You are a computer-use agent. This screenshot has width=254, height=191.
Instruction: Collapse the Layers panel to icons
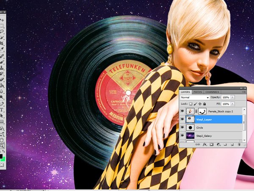pos(241,88)
